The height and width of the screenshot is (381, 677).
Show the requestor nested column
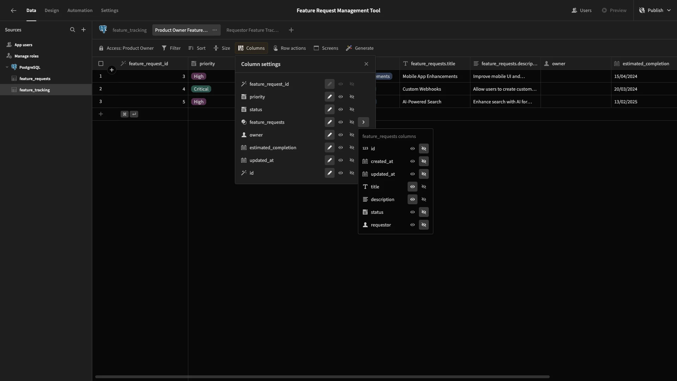[x=413, y=225]
